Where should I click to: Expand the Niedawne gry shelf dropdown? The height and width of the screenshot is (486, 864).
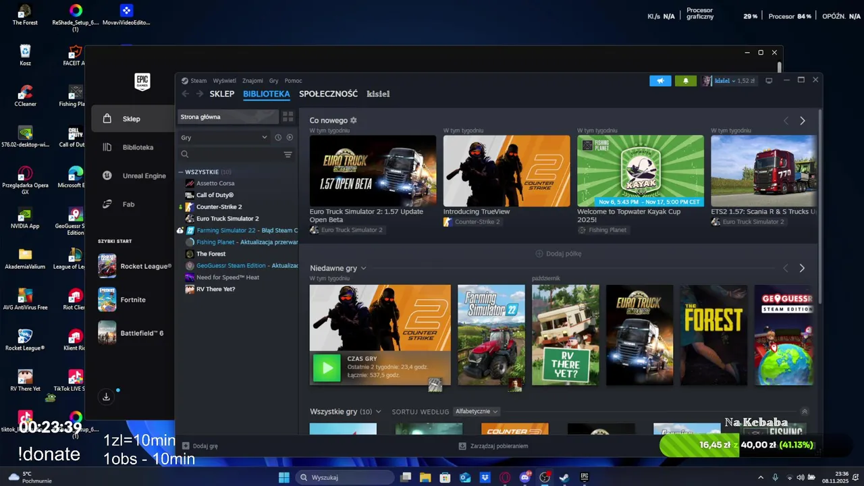[363, 268]
